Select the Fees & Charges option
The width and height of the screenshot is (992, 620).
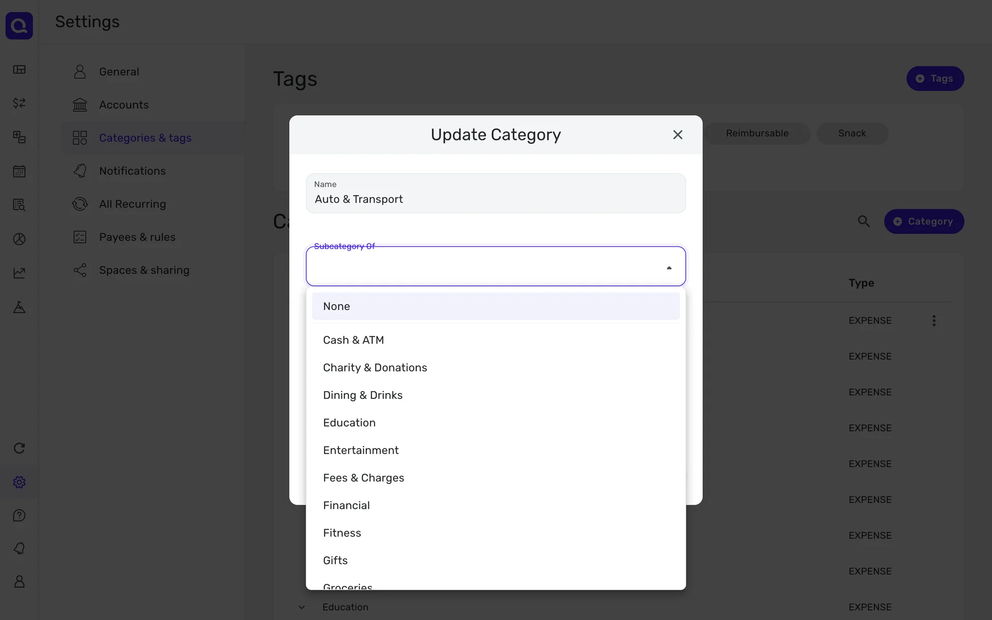pos(363,478)
